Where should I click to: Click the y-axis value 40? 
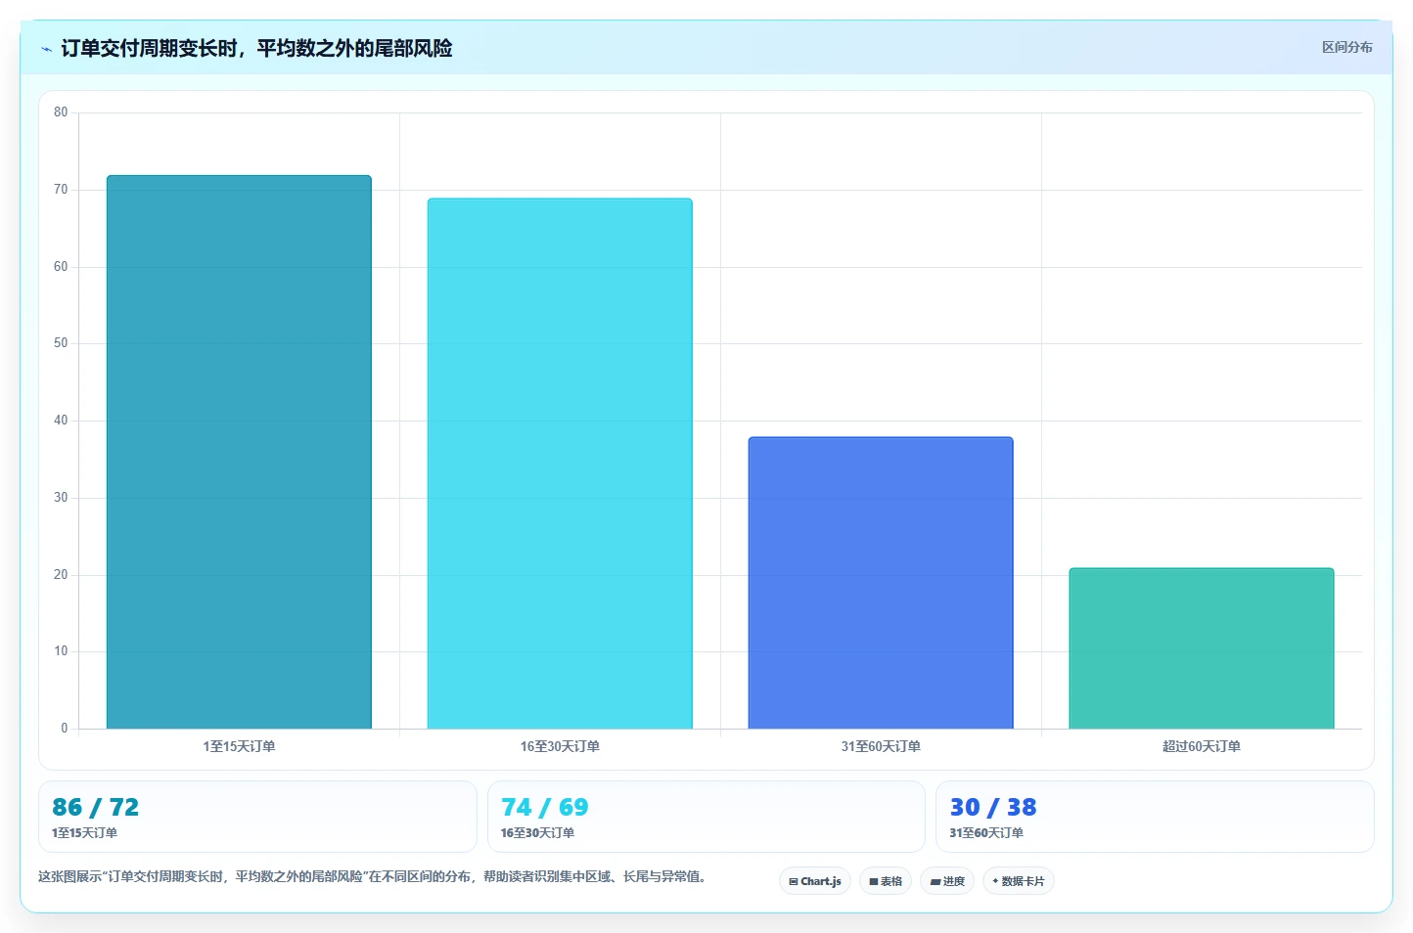[x=61, y=421]
